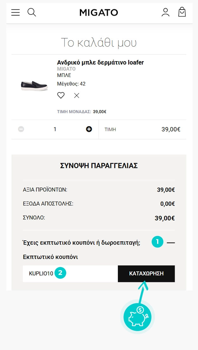Toggle the Έχεις εκπτωτικό κουπόνι ή δωροεπιταγή header
The height and width of the screenshot is (350, 198).
81,243
